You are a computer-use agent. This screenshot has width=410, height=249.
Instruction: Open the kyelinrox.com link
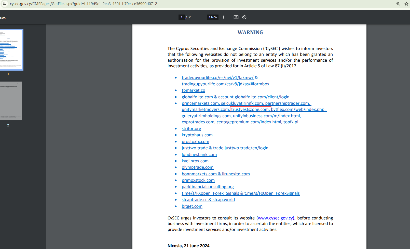195,161
